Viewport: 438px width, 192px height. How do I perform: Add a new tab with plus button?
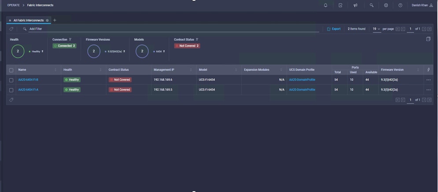[55, 20]
